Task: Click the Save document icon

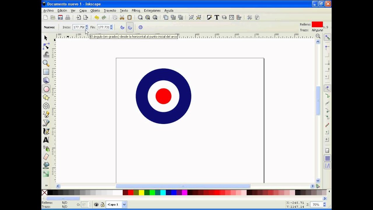Action: tap(60, 17)
